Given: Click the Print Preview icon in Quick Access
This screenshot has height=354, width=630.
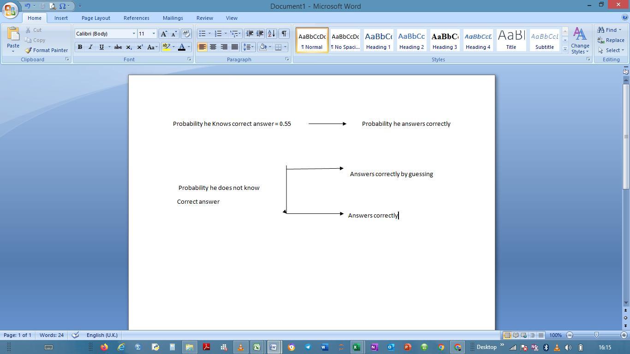Looking at the screenshot, I should pos(53,6).
